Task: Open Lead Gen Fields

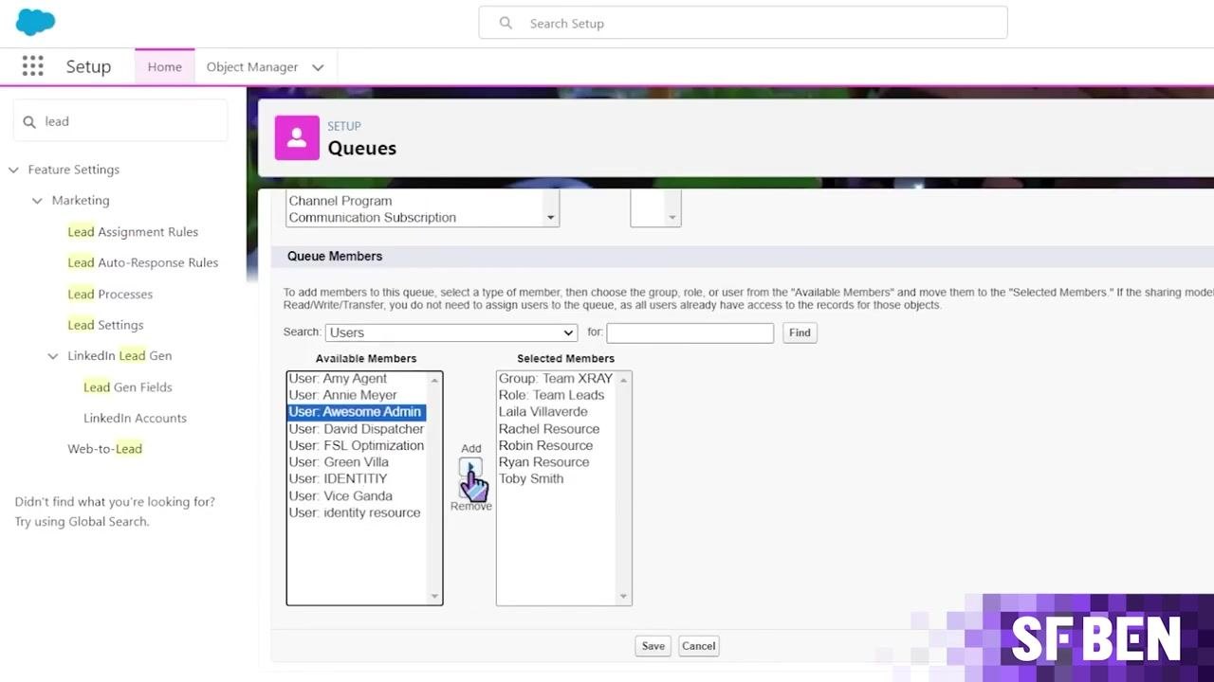Action: (x=128, y=386)
